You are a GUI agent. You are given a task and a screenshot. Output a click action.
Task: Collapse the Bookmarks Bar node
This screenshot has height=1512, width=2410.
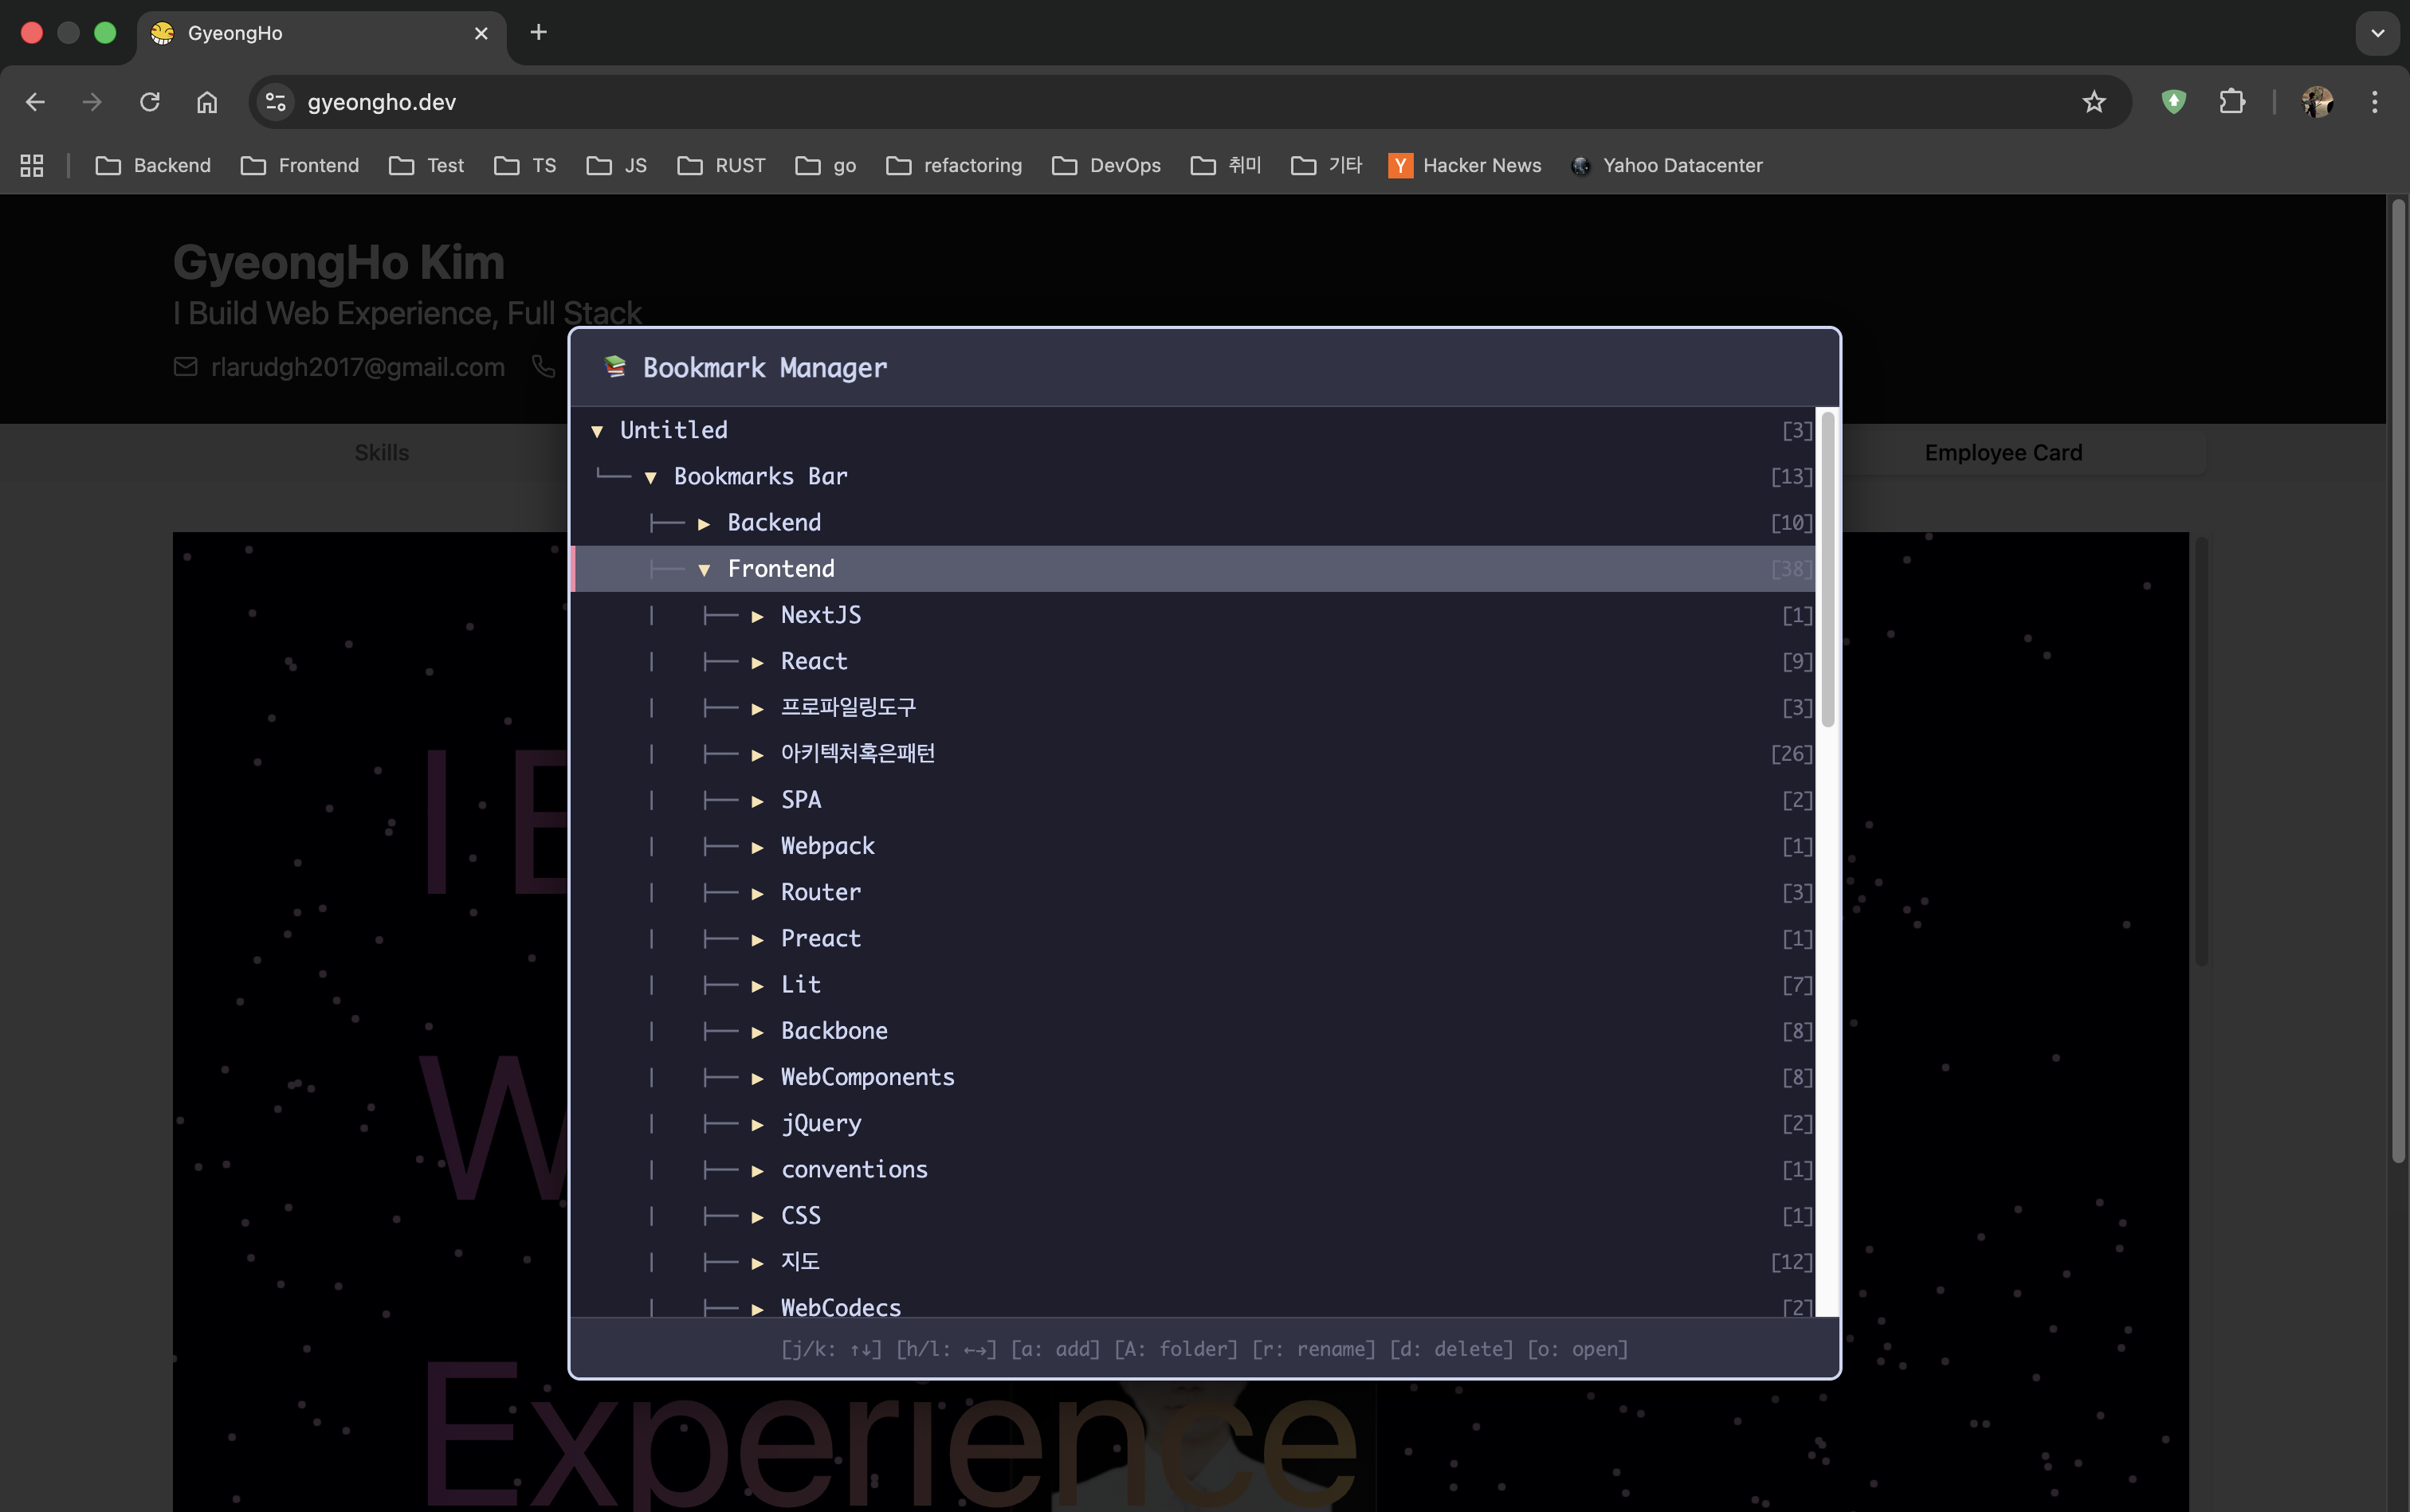[650, 478]
